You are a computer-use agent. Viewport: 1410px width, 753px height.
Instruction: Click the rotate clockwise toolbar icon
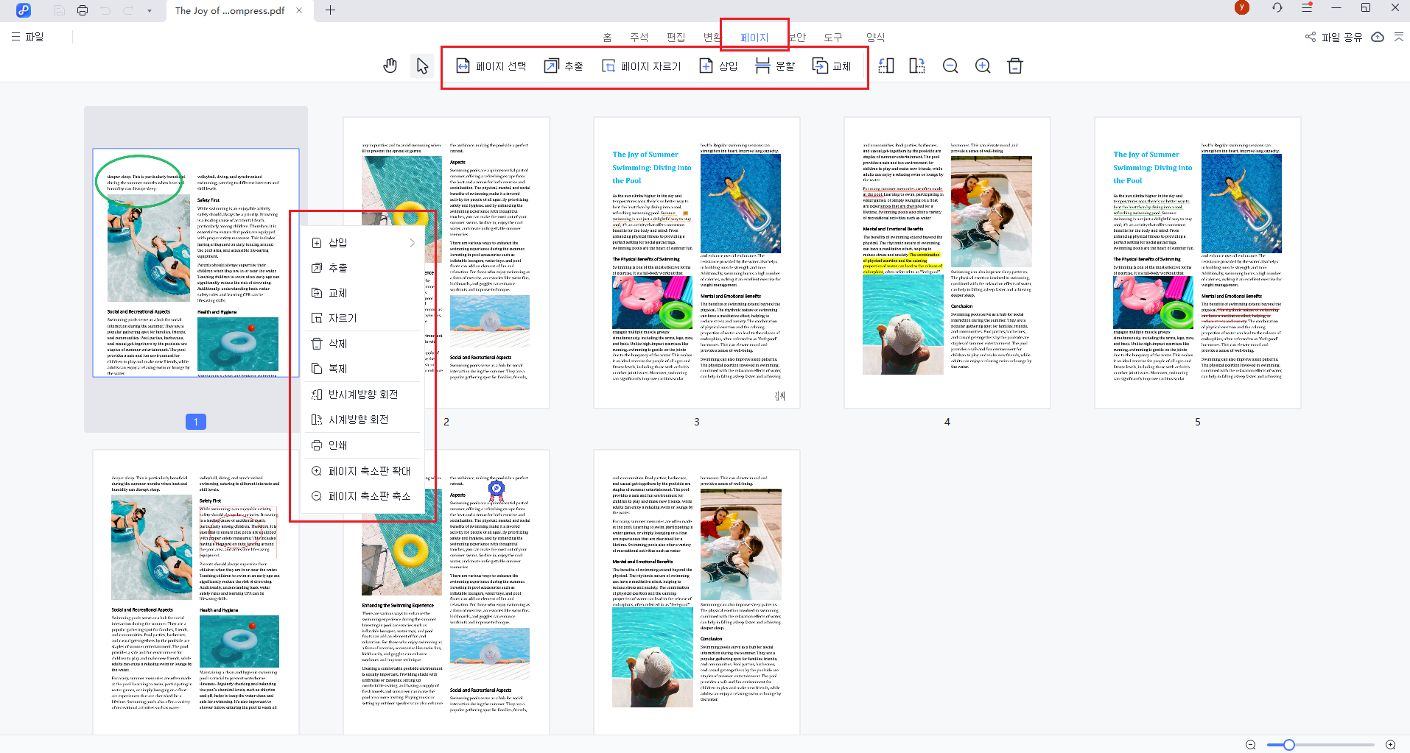917,66
